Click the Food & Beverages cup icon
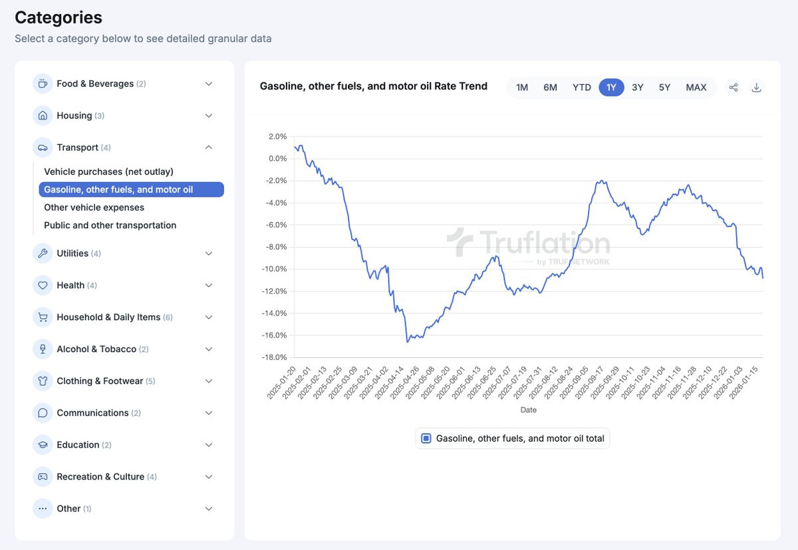The height and width of the screenshot is (550, 798). pyautogui.click(x=43, y=84)
